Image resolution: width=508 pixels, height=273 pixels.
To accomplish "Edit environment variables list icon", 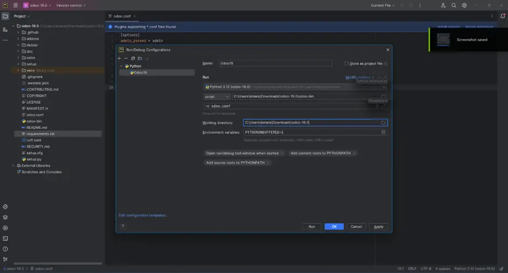I will [x=383, y=132].
